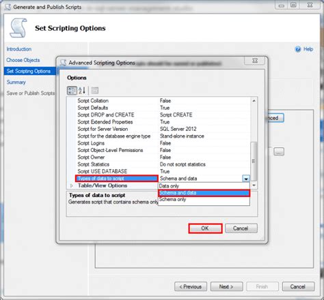Go to the Choose Objects step
Image resolution: width=324 pixels, height=300 pixels.
23,60
